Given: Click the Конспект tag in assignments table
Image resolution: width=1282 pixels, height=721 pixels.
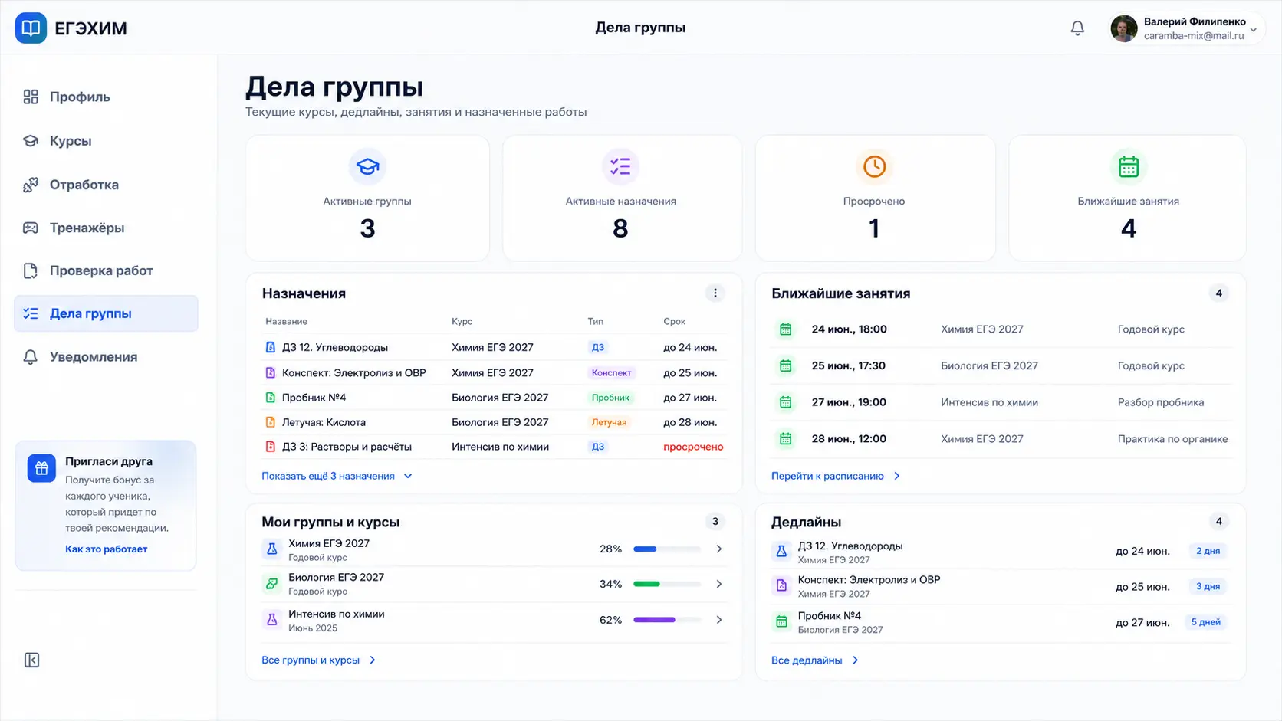Looking at the screenshot, I should coord(612,372).
